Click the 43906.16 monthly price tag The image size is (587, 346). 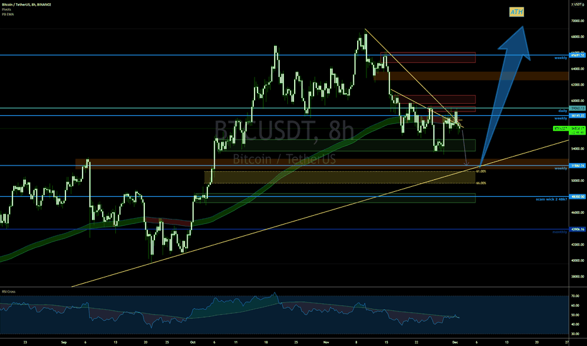click(x=578, y=229)
